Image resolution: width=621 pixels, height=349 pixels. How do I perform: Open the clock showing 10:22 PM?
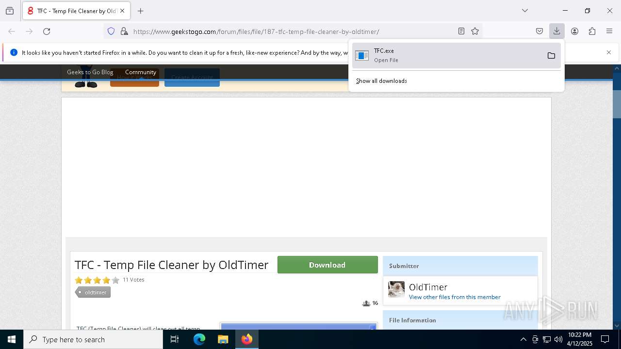[x=579, y=339]
